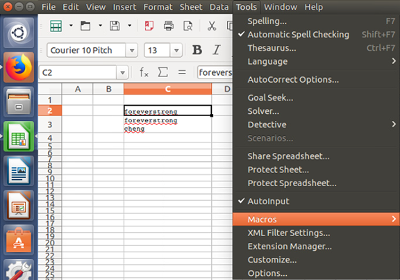Select Goal Seek... menu entry
Viewport: 400px width, 280px height.
click(316, 98)
